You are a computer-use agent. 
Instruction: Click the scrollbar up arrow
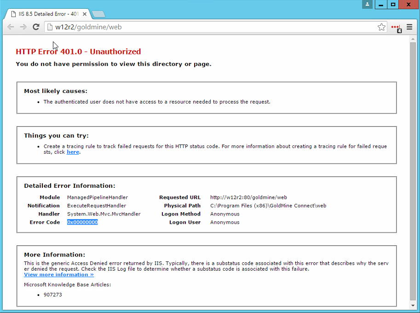[x=413, y=39]
